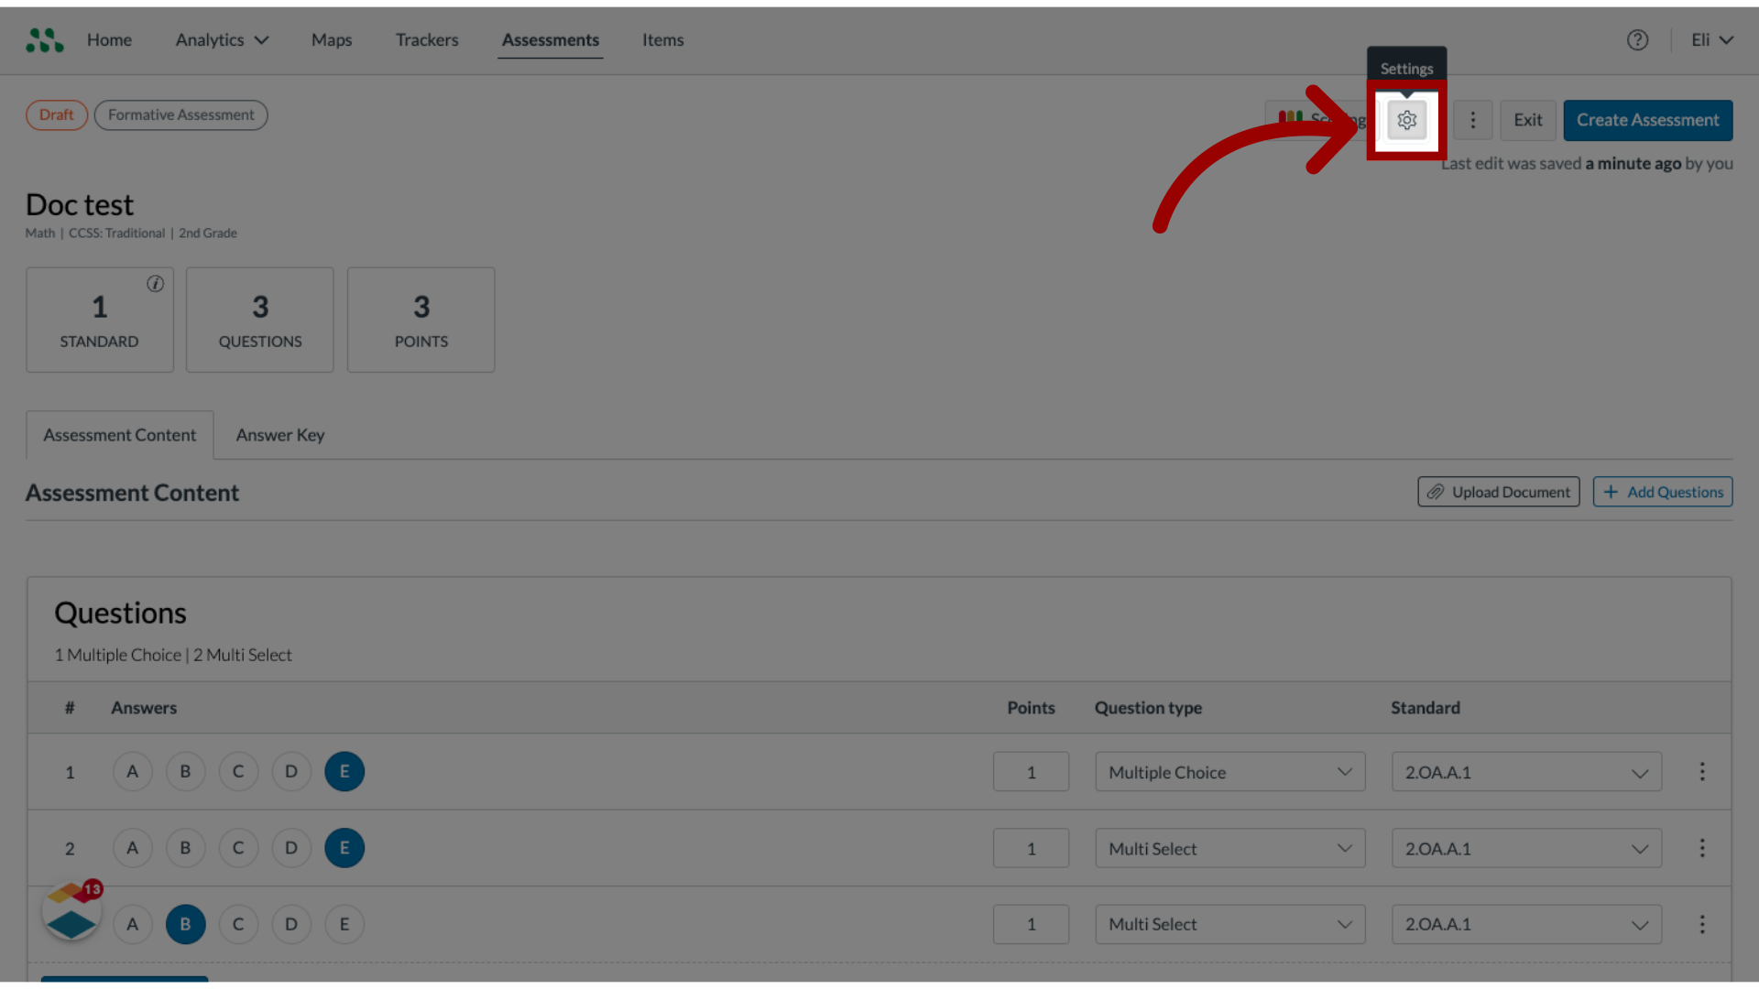Toggle the Formative Assessment badge
Viewport: 1759px width, 989px height.
[x=181, y=114]
